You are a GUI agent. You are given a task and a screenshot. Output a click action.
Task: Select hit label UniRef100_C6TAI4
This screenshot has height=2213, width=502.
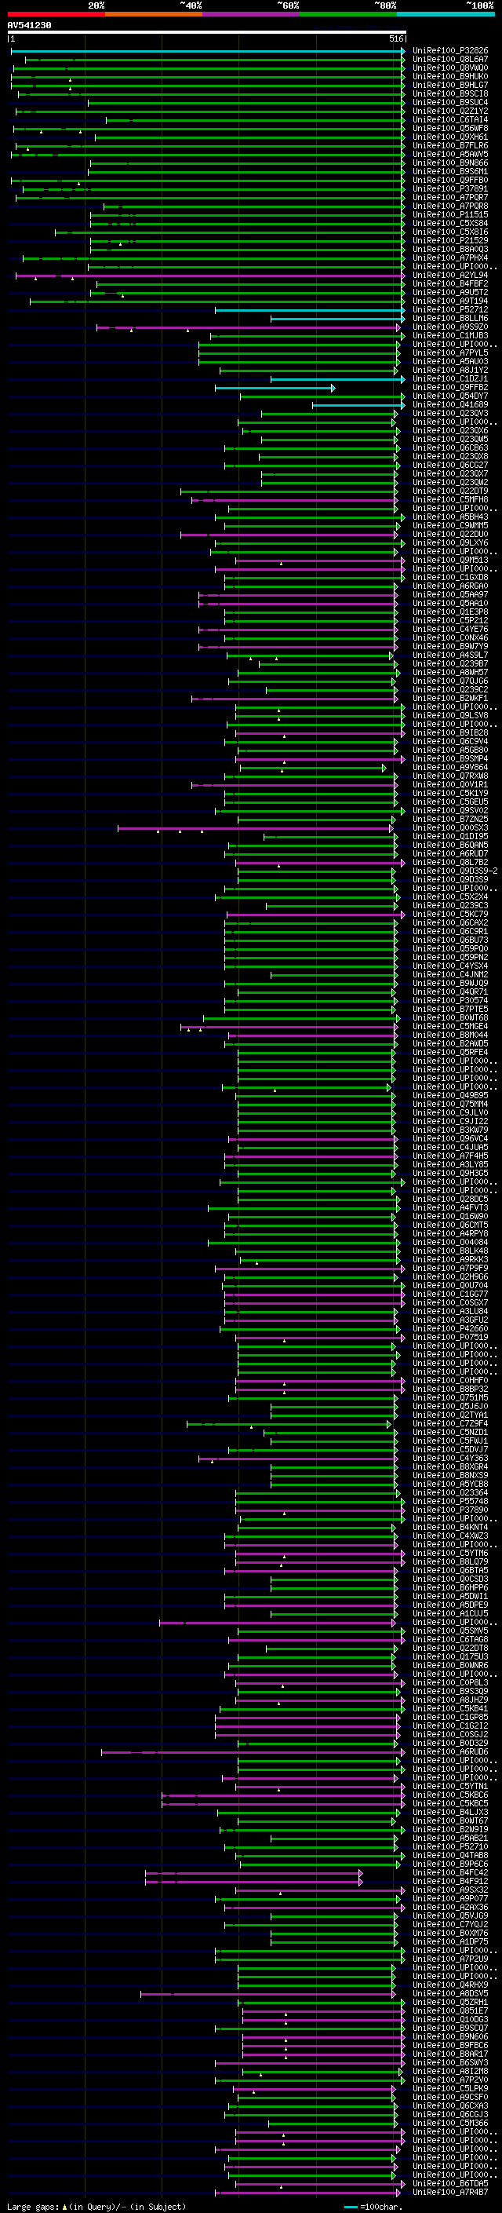tap(450, 119)
